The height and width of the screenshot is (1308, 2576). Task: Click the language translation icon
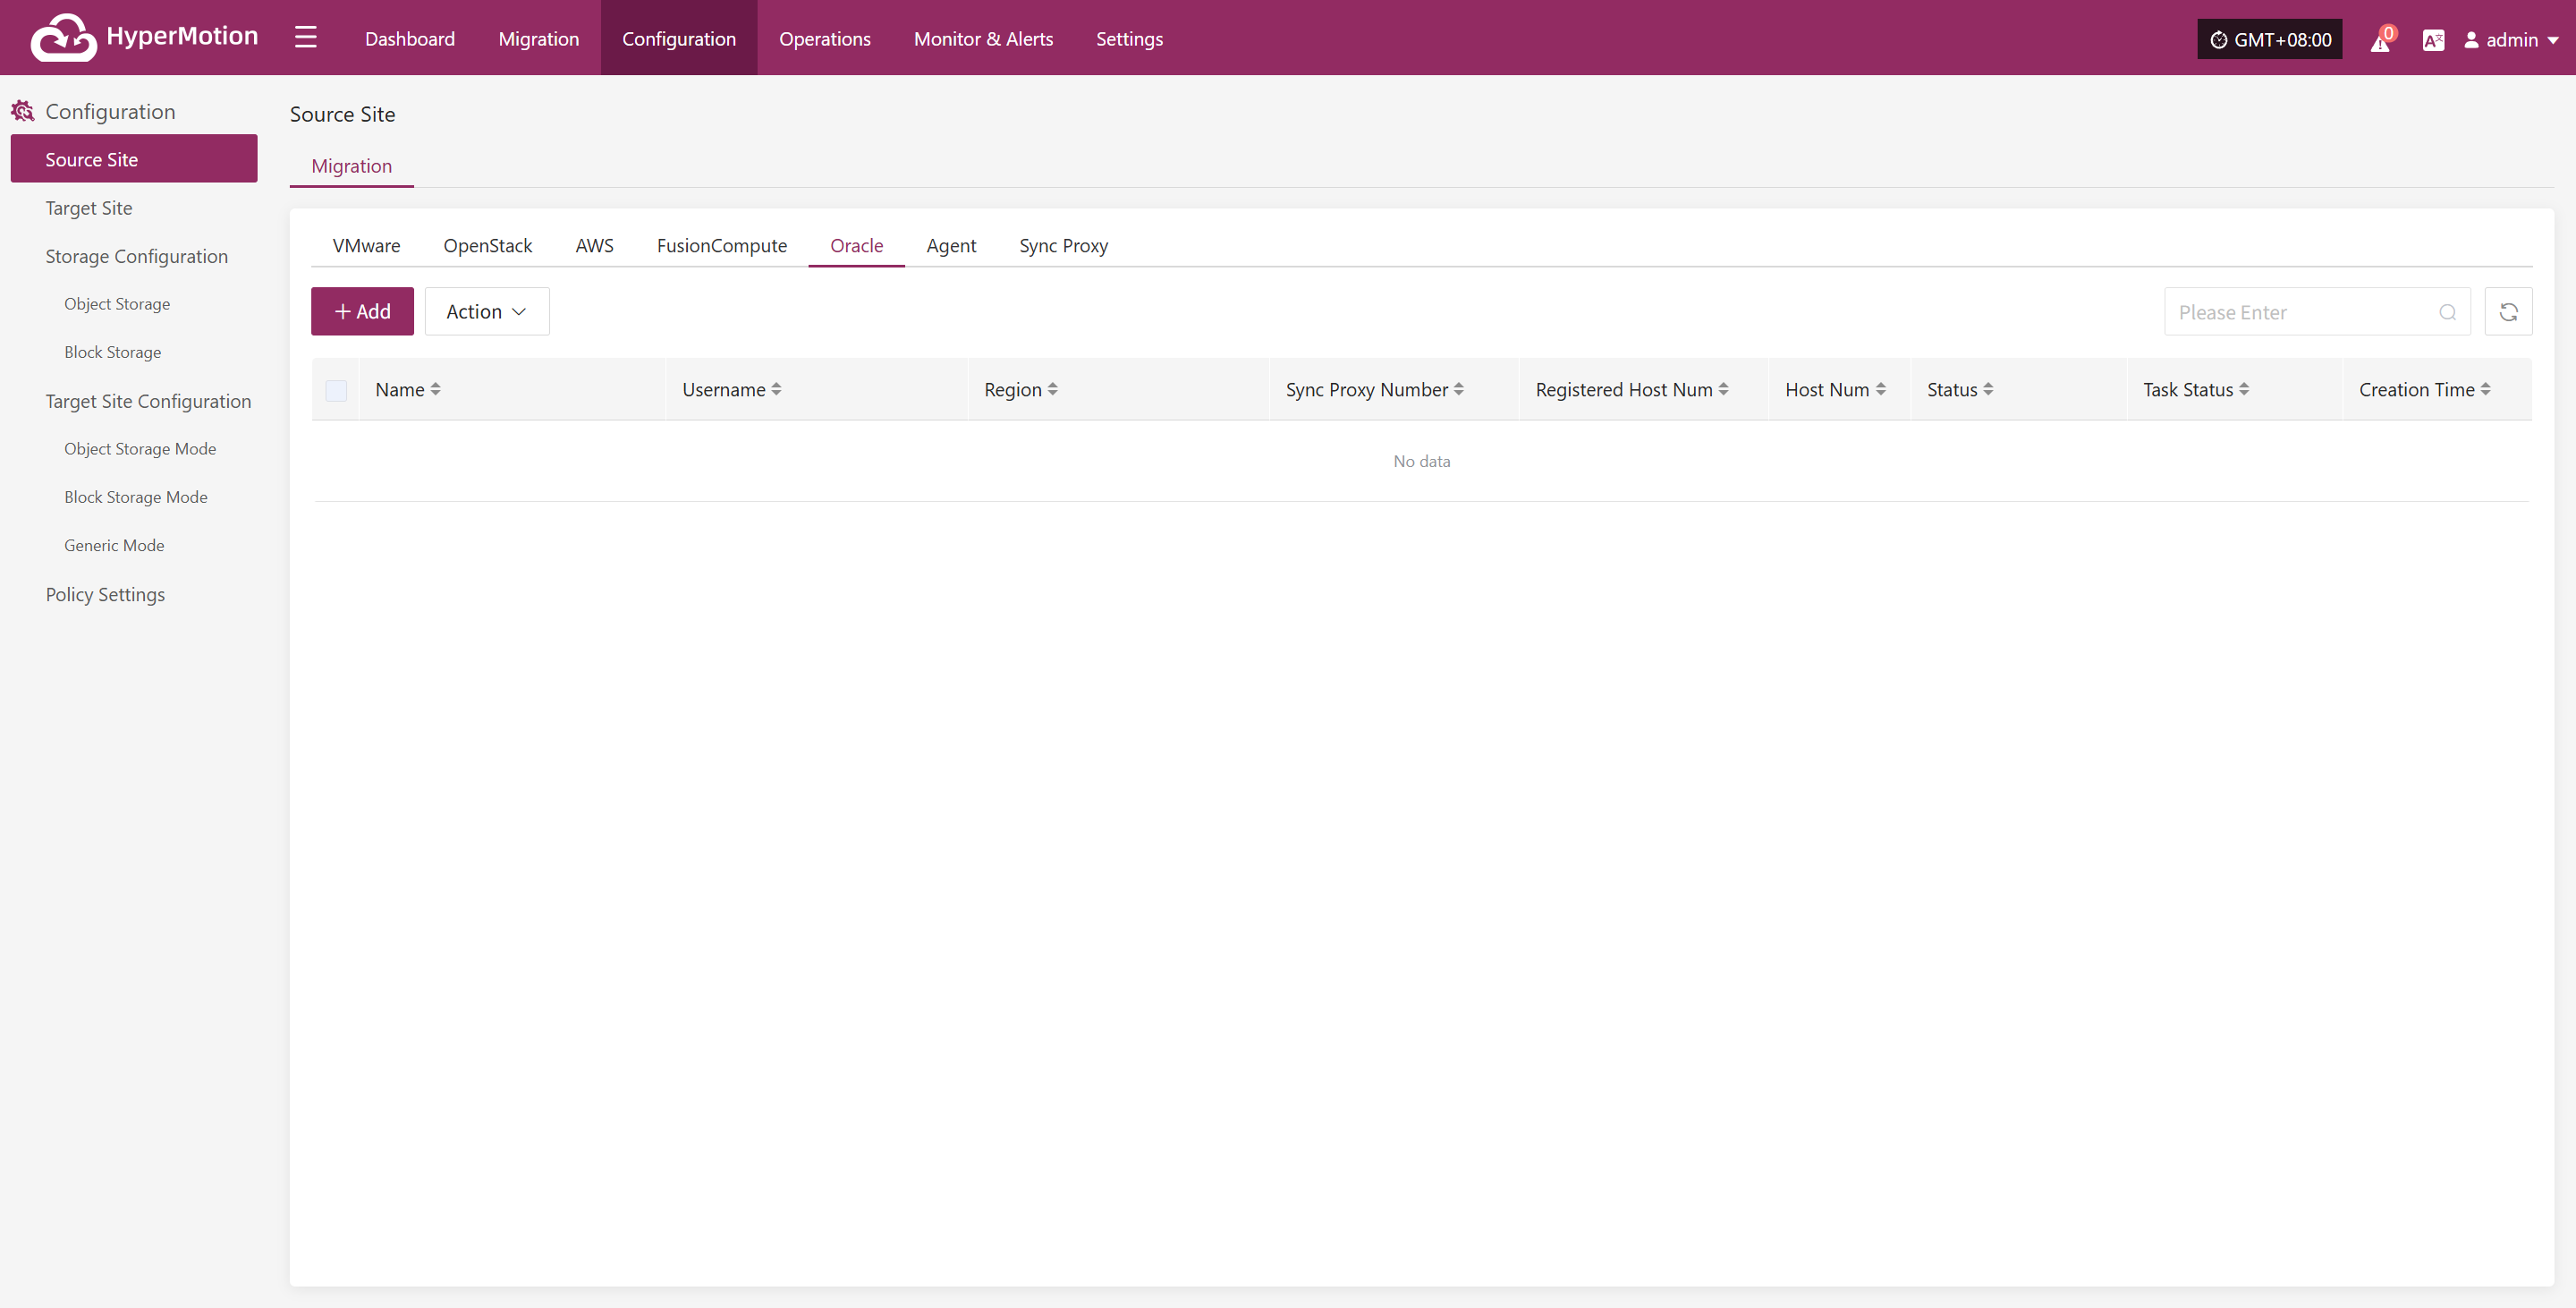(x=2433, y=40)
